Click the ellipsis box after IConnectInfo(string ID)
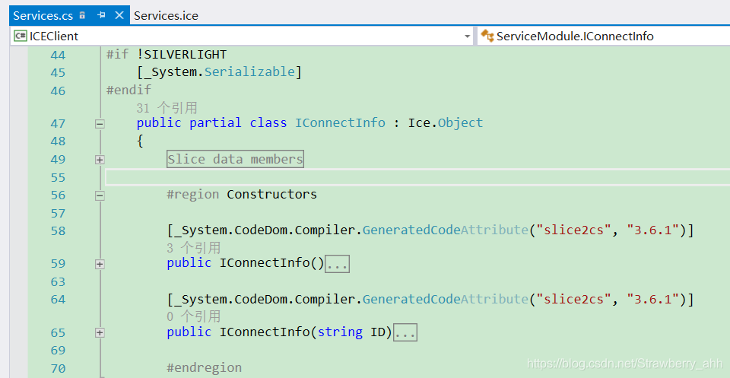This screenshot has width=730, height=378. (x=405, y=332)
